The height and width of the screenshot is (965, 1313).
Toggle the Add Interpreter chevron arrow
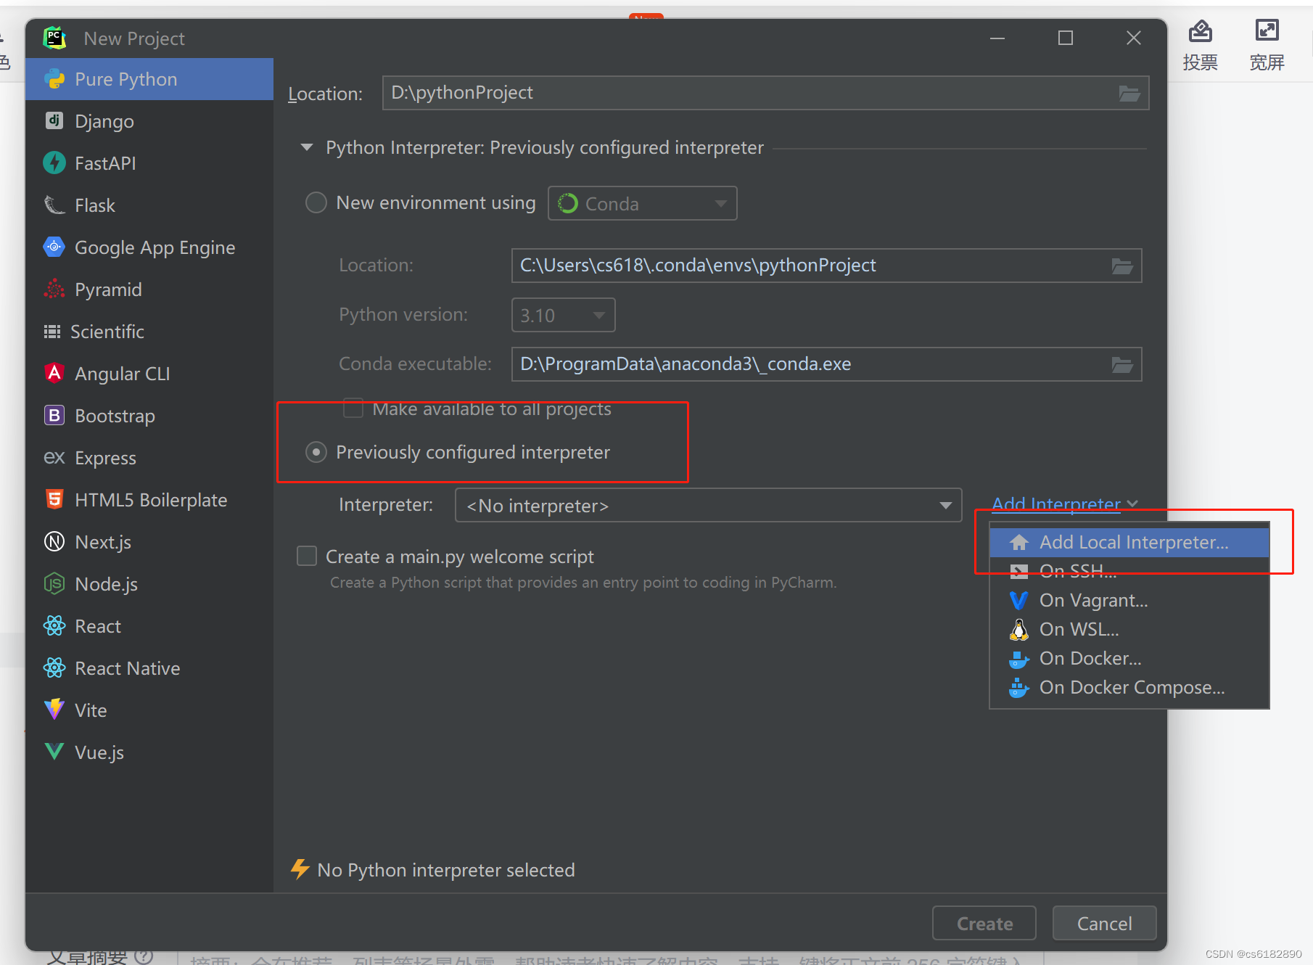1132,504
